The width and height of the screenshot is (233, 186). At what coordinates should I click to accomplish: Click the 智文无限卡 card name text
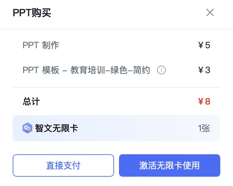56,128
